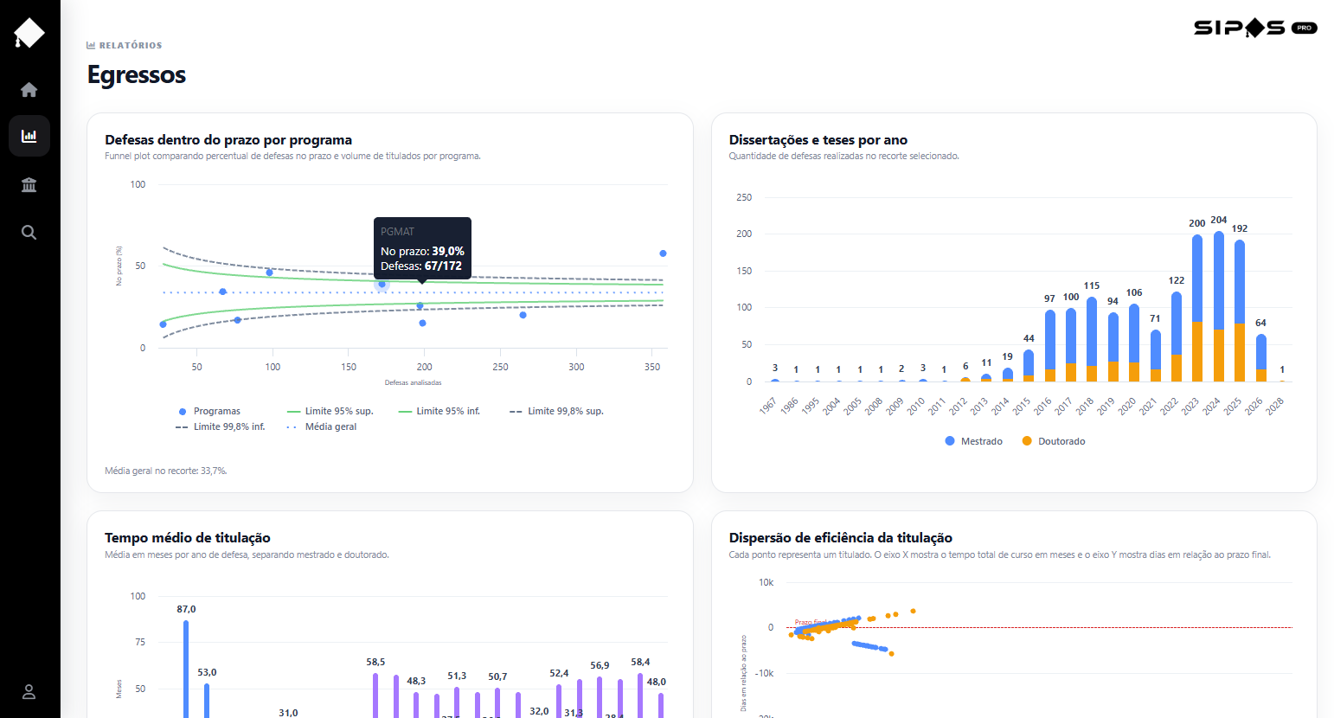This screenshot has height=718, width=1334.
Task: Open the user profile icon in sidebar
Action: click(x=29, y=692)
